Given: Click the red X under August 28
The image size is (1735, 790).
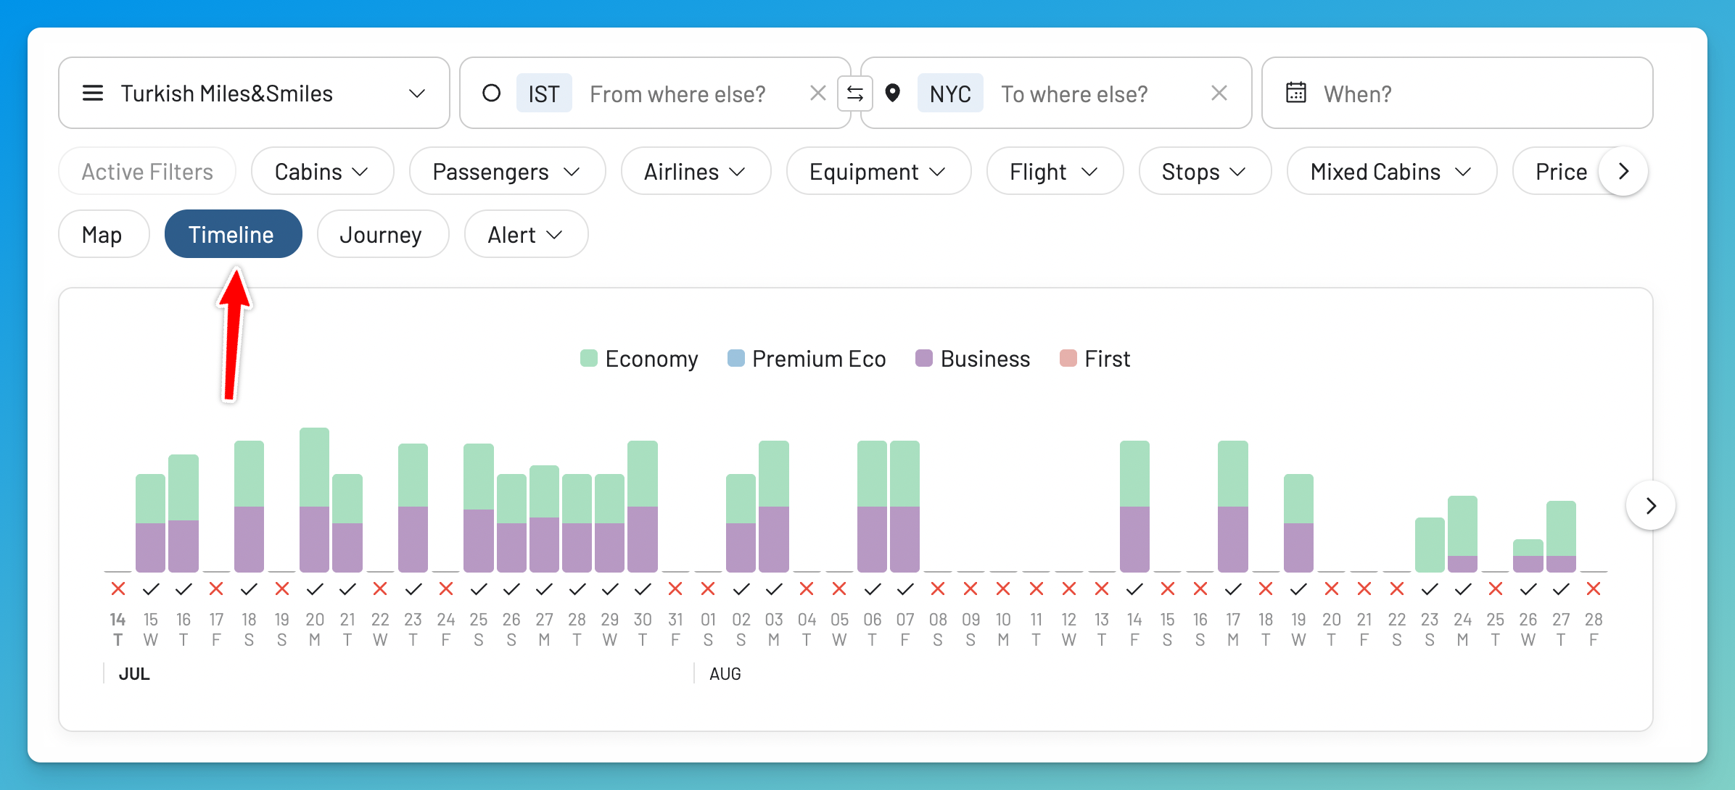Looking at the screenshot, I should click(1594, 589).
